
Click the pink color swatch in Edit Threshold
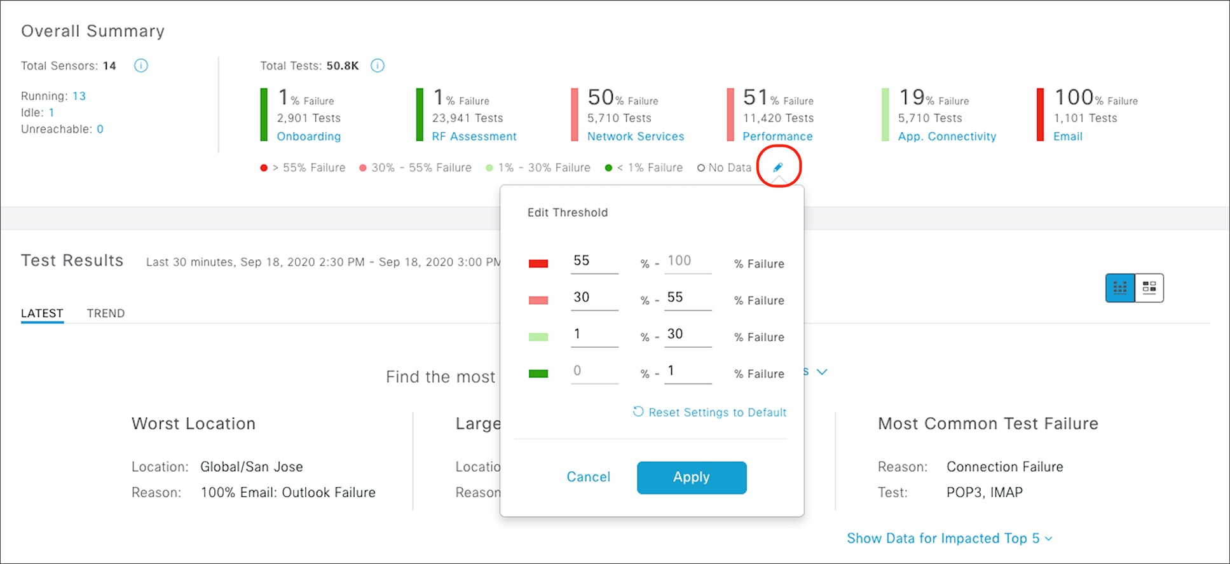tap(538, 301)
